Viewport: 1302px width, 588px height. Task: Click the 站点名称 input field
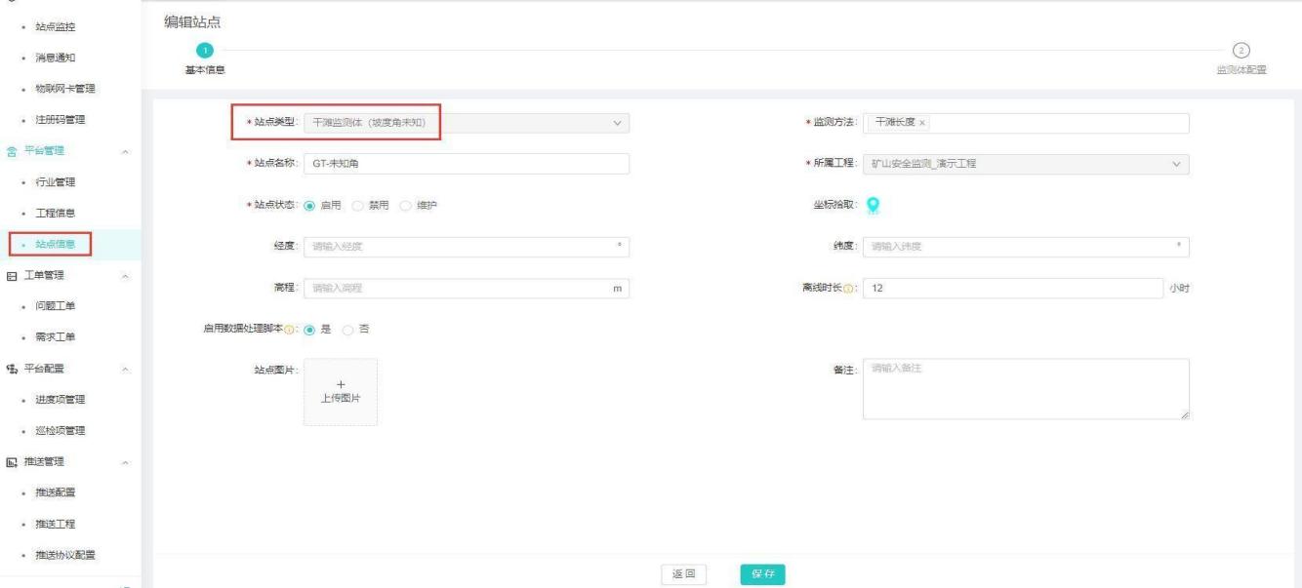point(466,164)
